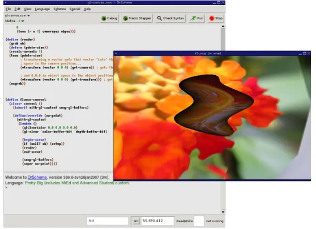Viewport: 316px width, 229px height.
Task: Expand the gl-canvas.scm file dropdown
Action: pos(18,15)
